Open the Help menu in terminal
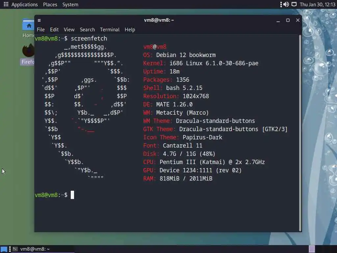 130,29
